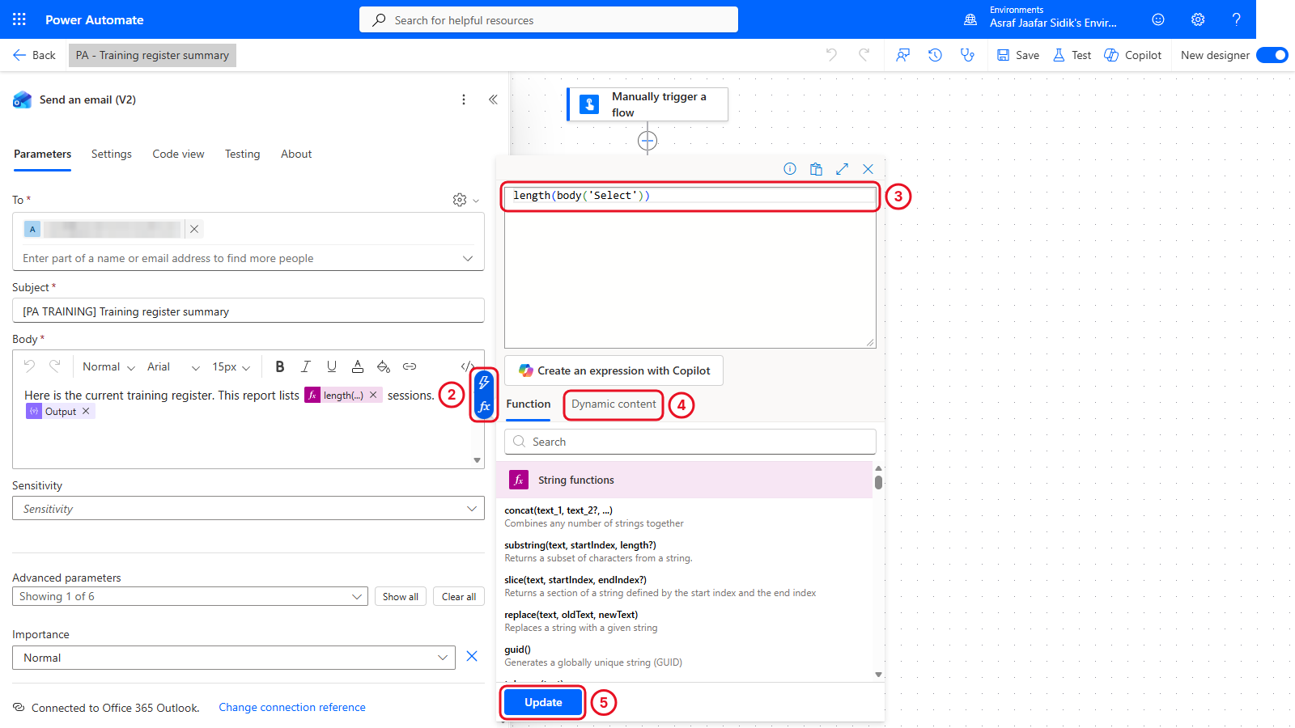Open the Arial font dropdown
Viewport: 1295px width, 728px height.
pos(173,366)
